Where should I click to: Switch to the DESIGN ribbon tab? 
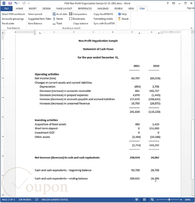pos(46,9)
